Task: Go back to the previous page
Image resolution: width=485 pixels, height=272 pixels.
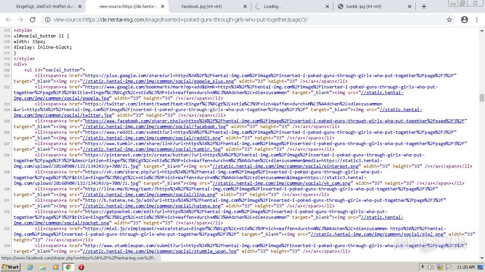Action: coord(8,20)
